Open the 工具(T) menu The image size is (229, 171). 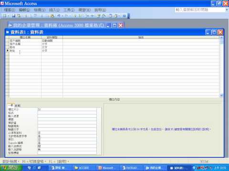69,10
